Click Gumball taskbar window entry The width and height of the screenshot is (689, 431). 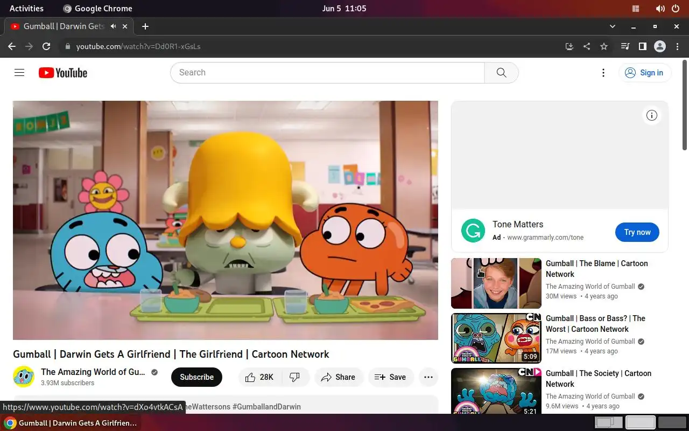pos(71,423)
